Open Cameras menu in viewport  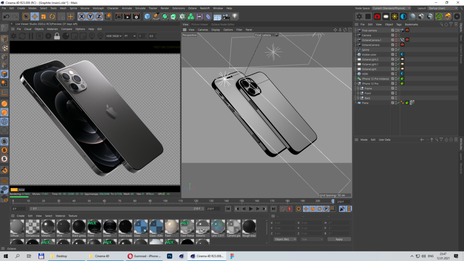point(203,30)
